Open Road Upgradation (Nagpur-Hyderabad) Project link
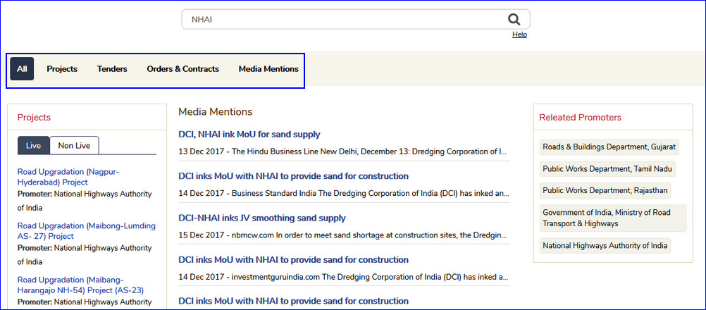The width and height of the screenshot is (706, 310). pos(68,177)
